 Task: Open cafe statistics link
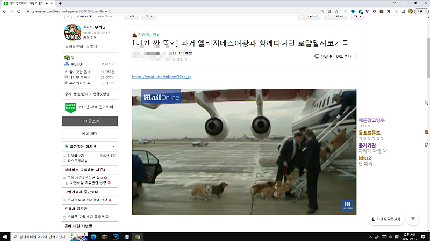click(91, 47)
